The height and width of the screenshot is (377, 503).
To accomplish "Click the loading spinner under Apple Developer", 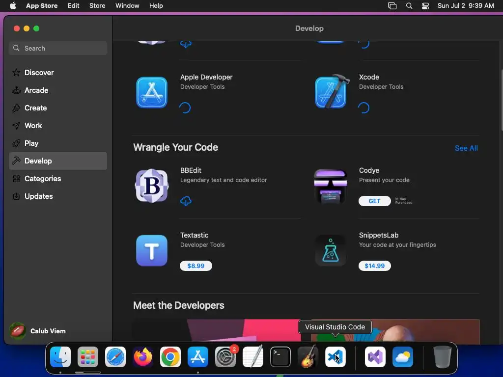I will tap(185, 108).
